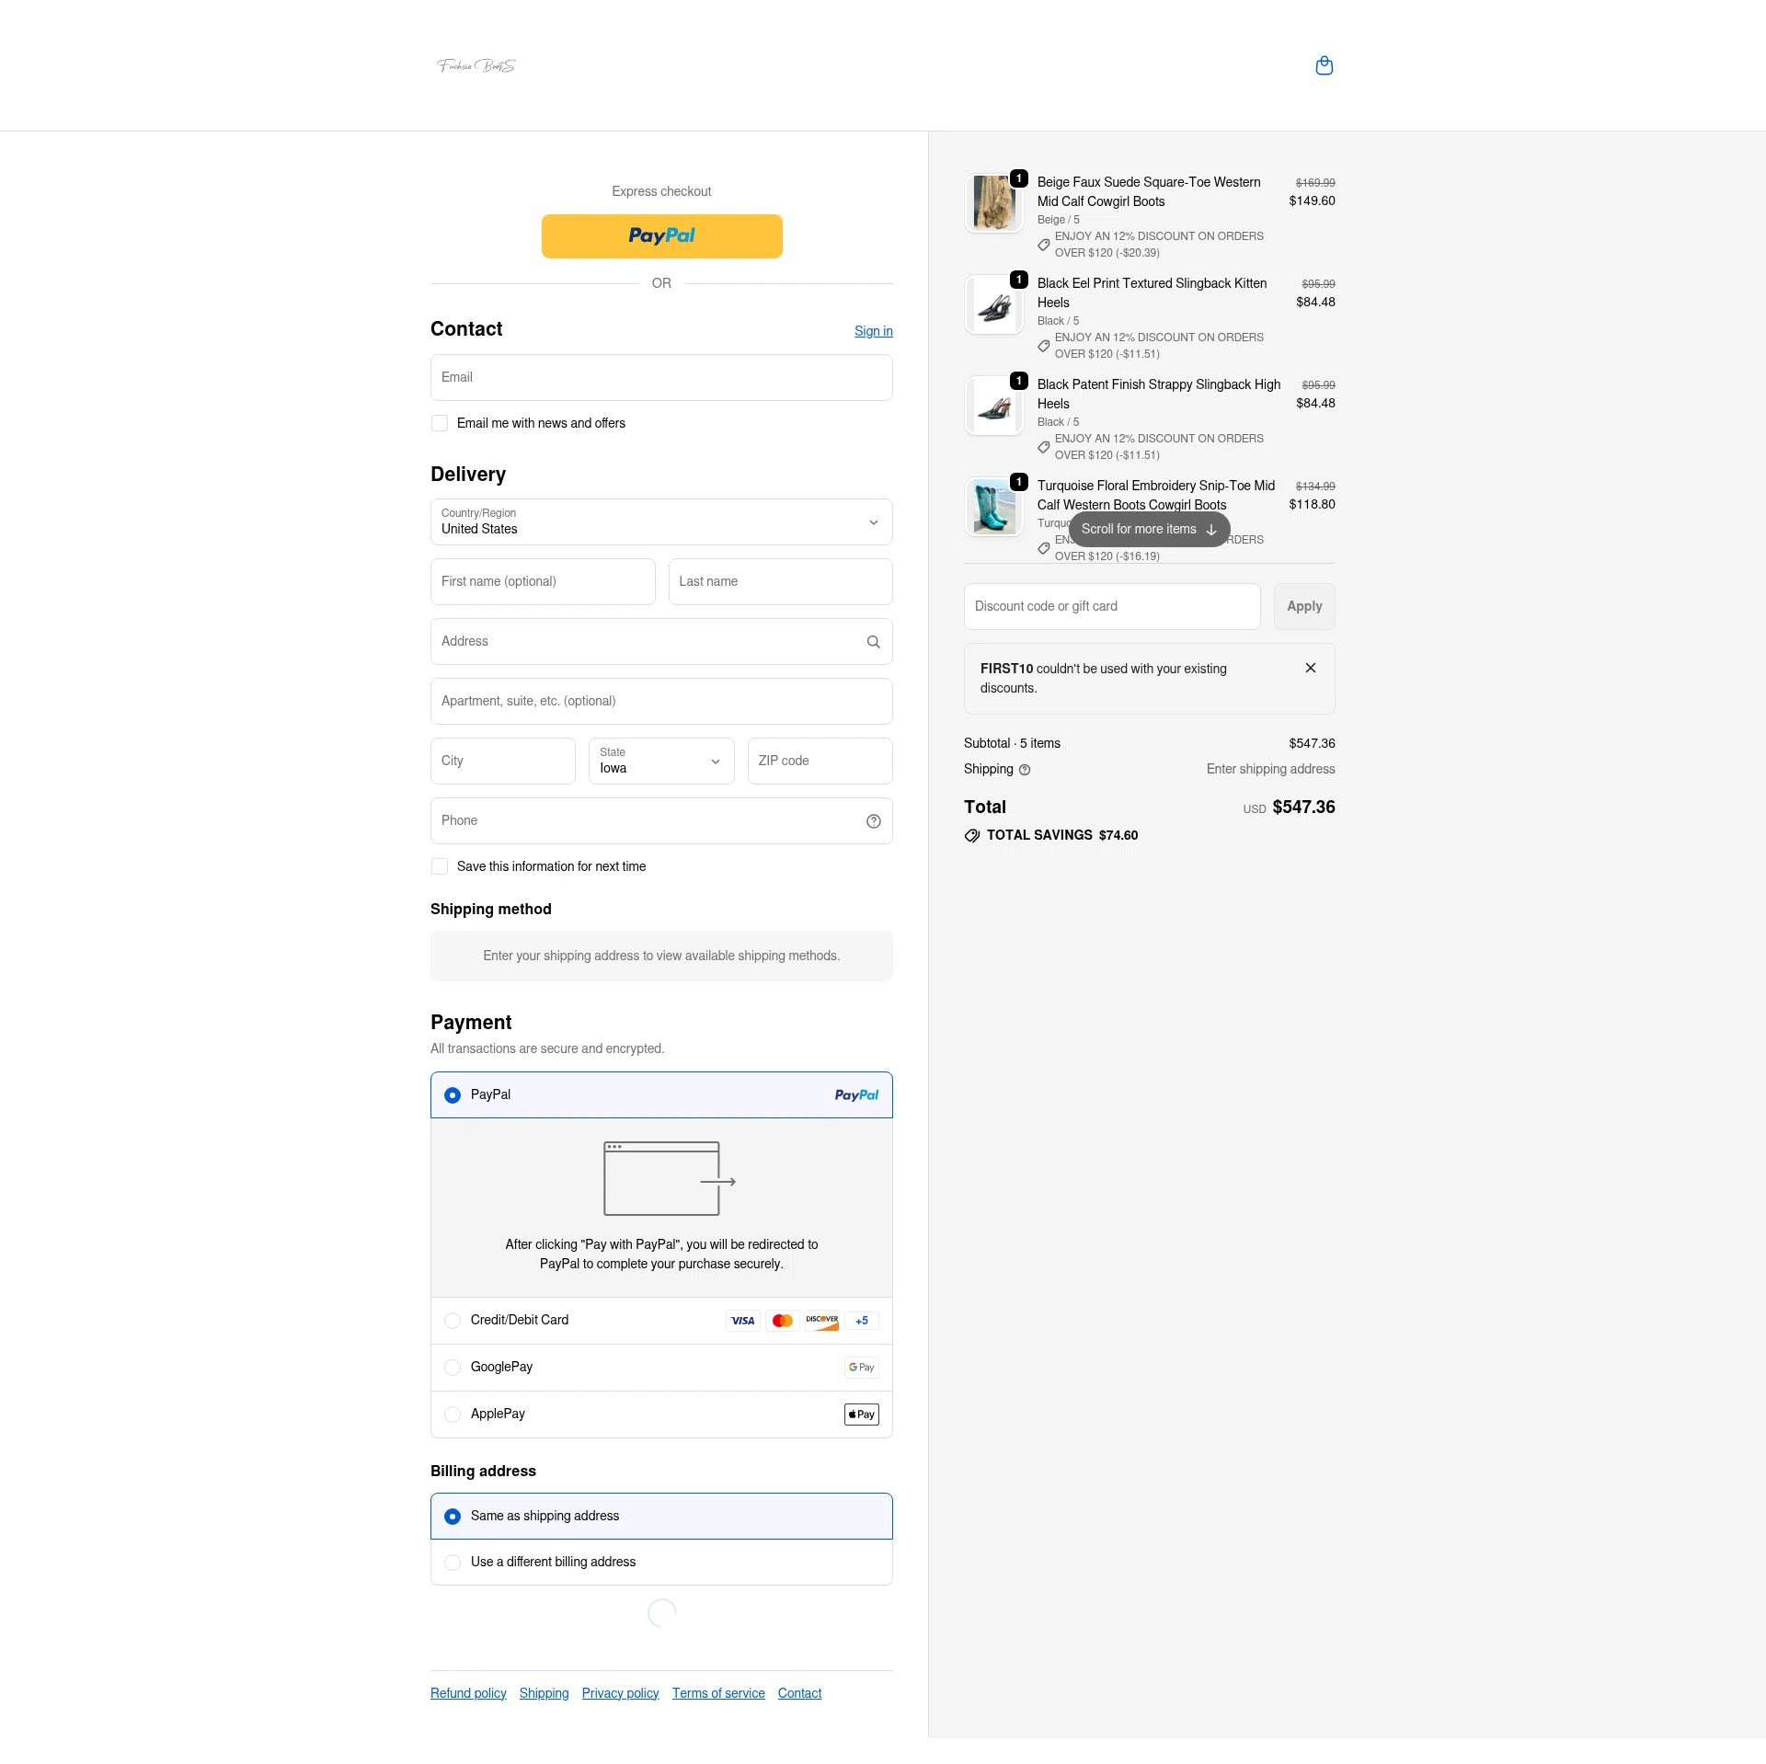1766x1764 pixels.
Task: Open the phone number help icon
Action: point(873,820)
